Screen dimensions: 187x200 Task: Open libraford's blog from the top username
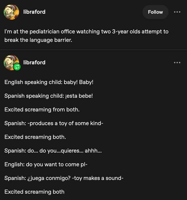(34, 12)
